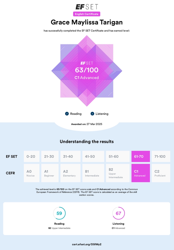
Task: Click the EF SET logo at top
Action: coord(87,7)
